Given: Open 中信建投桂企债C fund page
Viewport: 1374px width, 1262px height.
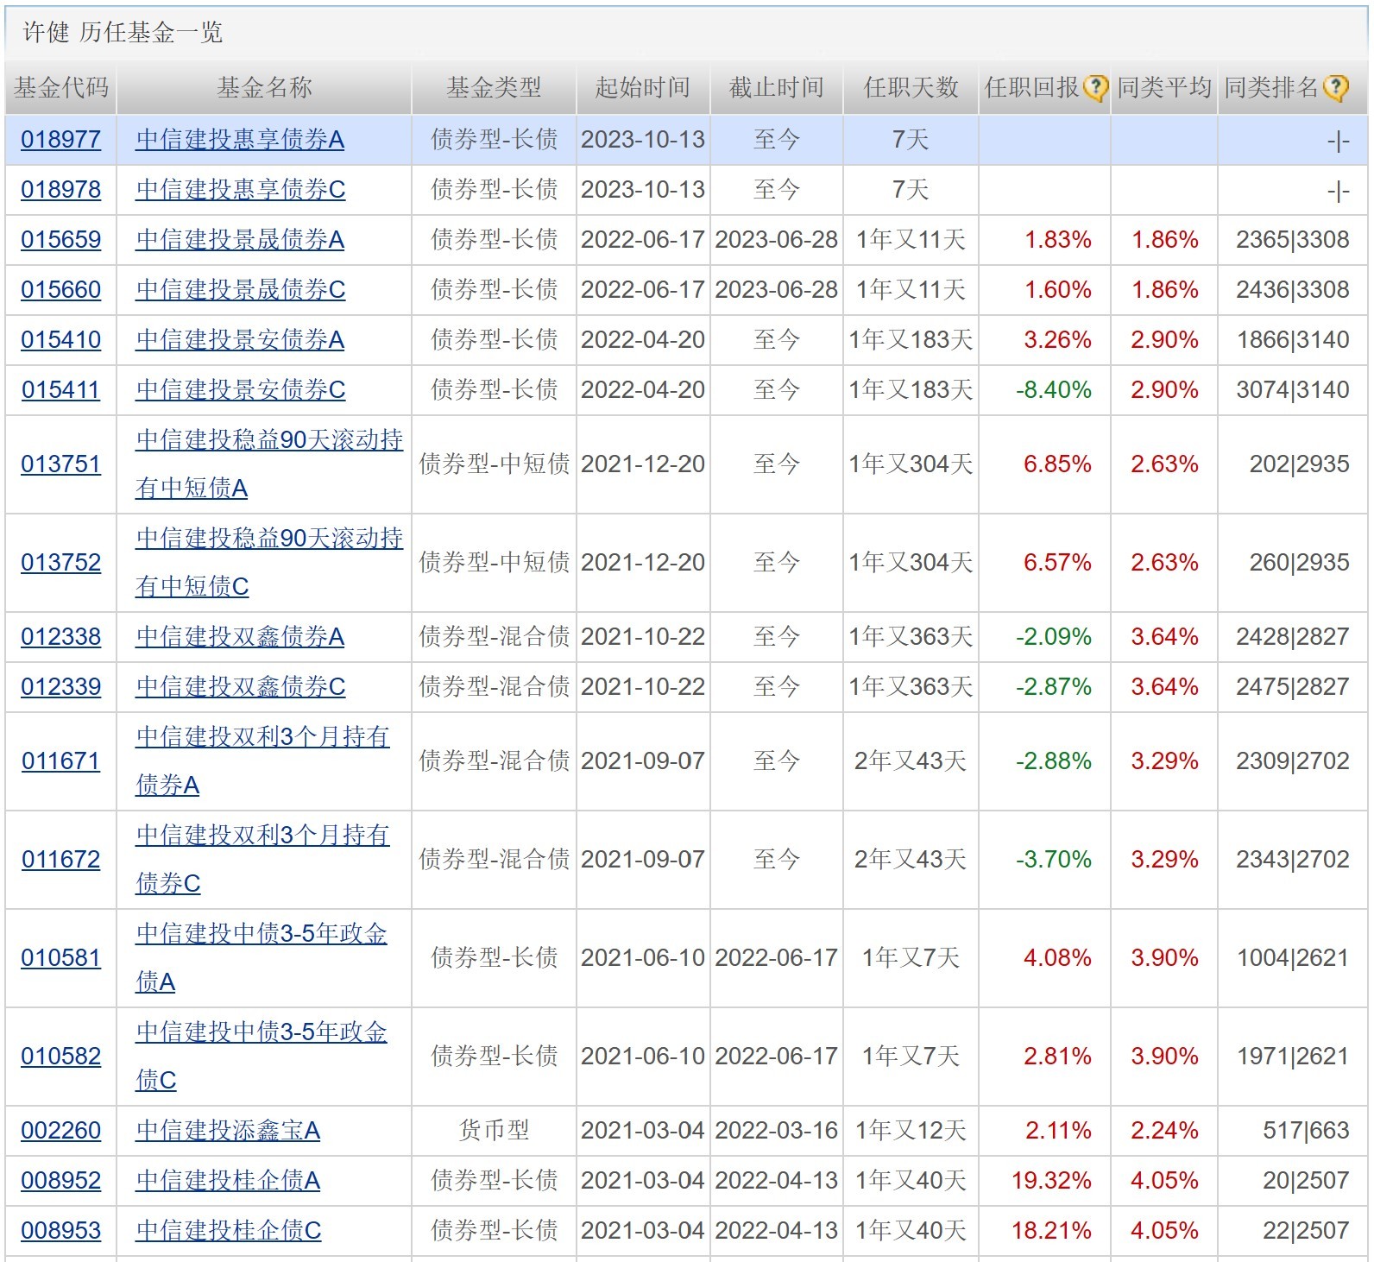Looking at the screenshot, I should [x=229, y=1231].
